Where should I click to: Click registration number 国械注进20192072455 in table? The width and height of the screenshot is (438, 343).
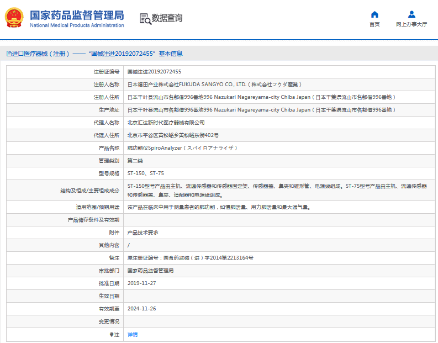pos(155,72)
